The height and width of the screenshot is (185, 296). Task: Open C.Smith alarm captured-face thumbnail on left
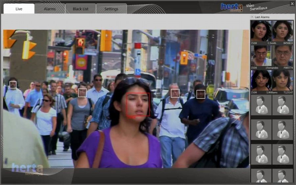click(x=261, y=31)
